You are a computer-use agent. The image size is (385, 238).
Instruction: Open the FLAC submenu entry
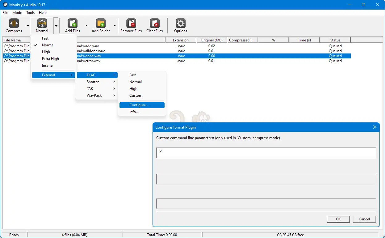coord(97,75)
